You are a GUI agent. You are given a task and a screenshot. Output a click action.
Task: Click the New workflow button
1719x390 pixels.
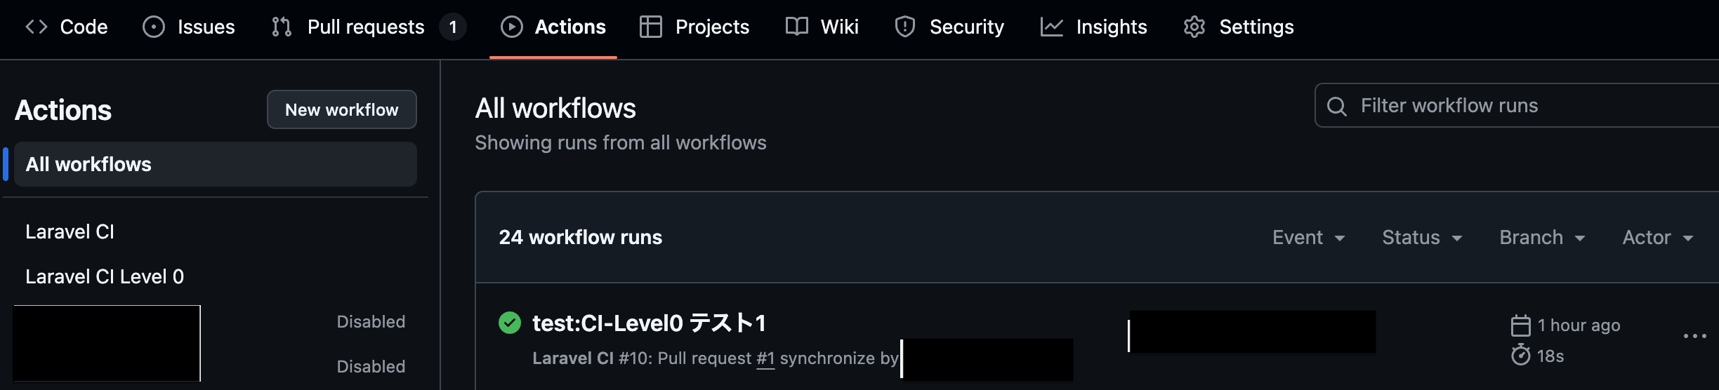click(341, 109)
